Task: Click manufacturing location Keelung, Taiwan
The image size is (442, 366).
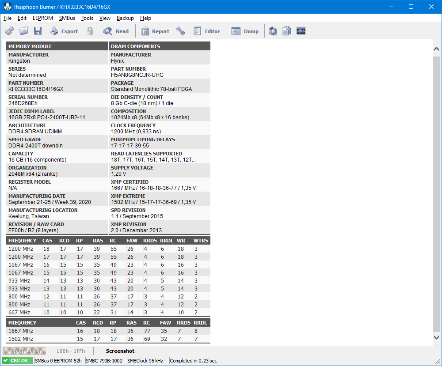Action: 28,216
